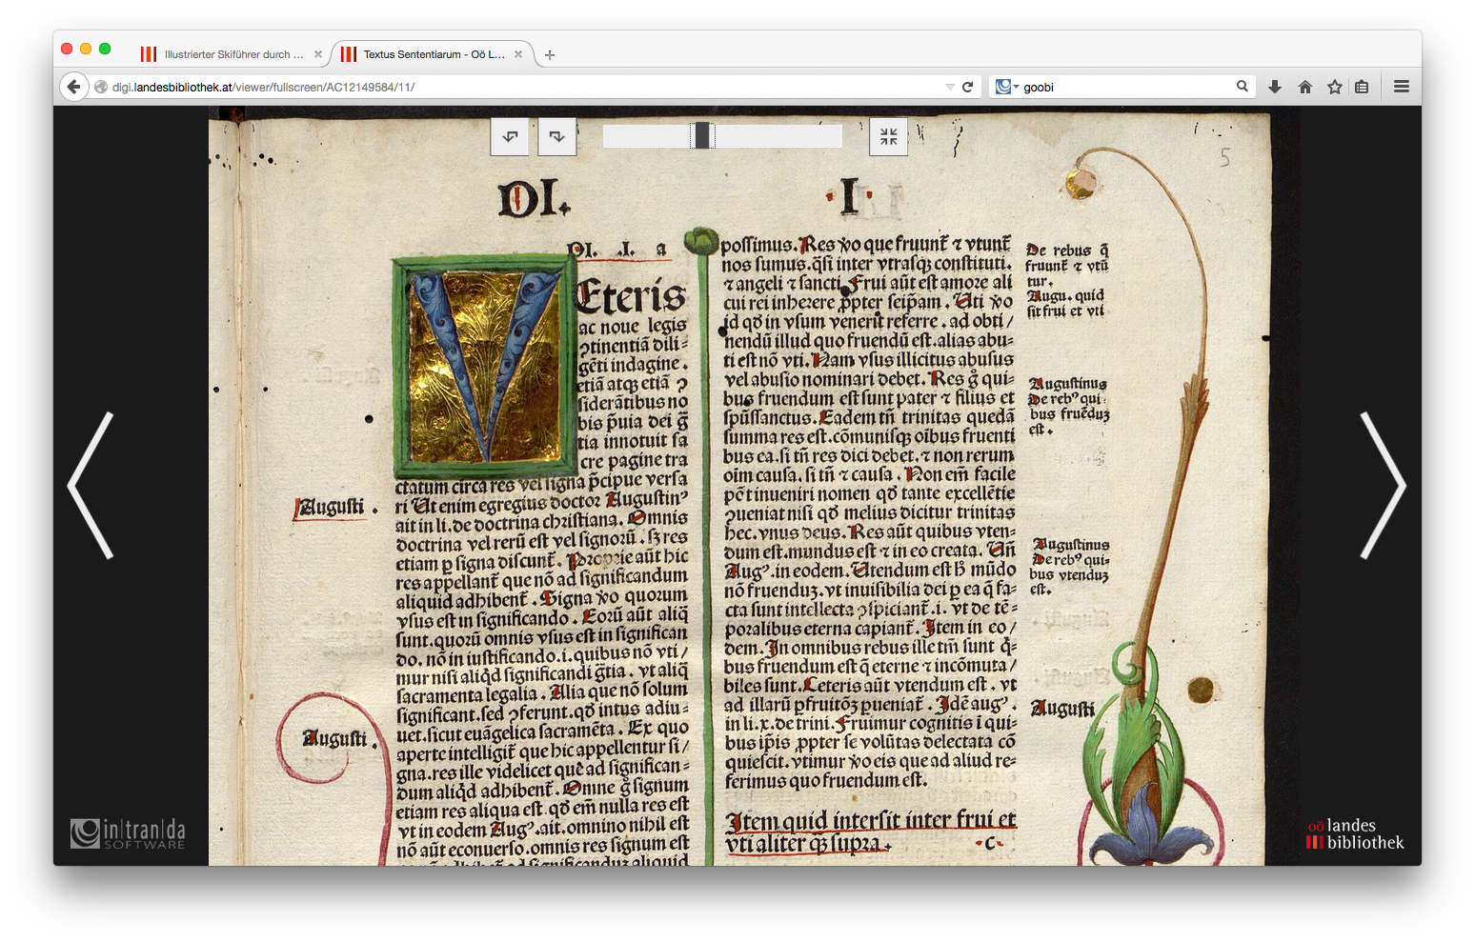This screenshot has height=942, width=1475.
Task: Open the downloads panel
Action: (x=1275, y=87)
